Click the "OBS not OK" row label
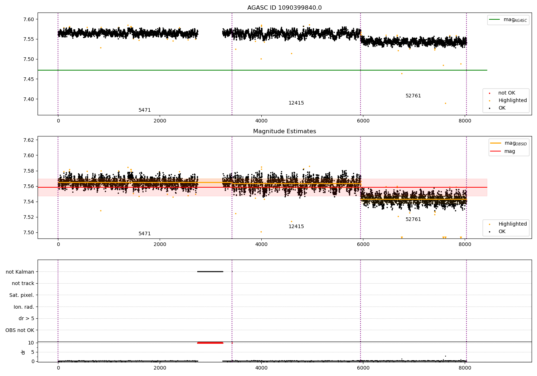Screen dimensions: 537x376 (20, 330)
